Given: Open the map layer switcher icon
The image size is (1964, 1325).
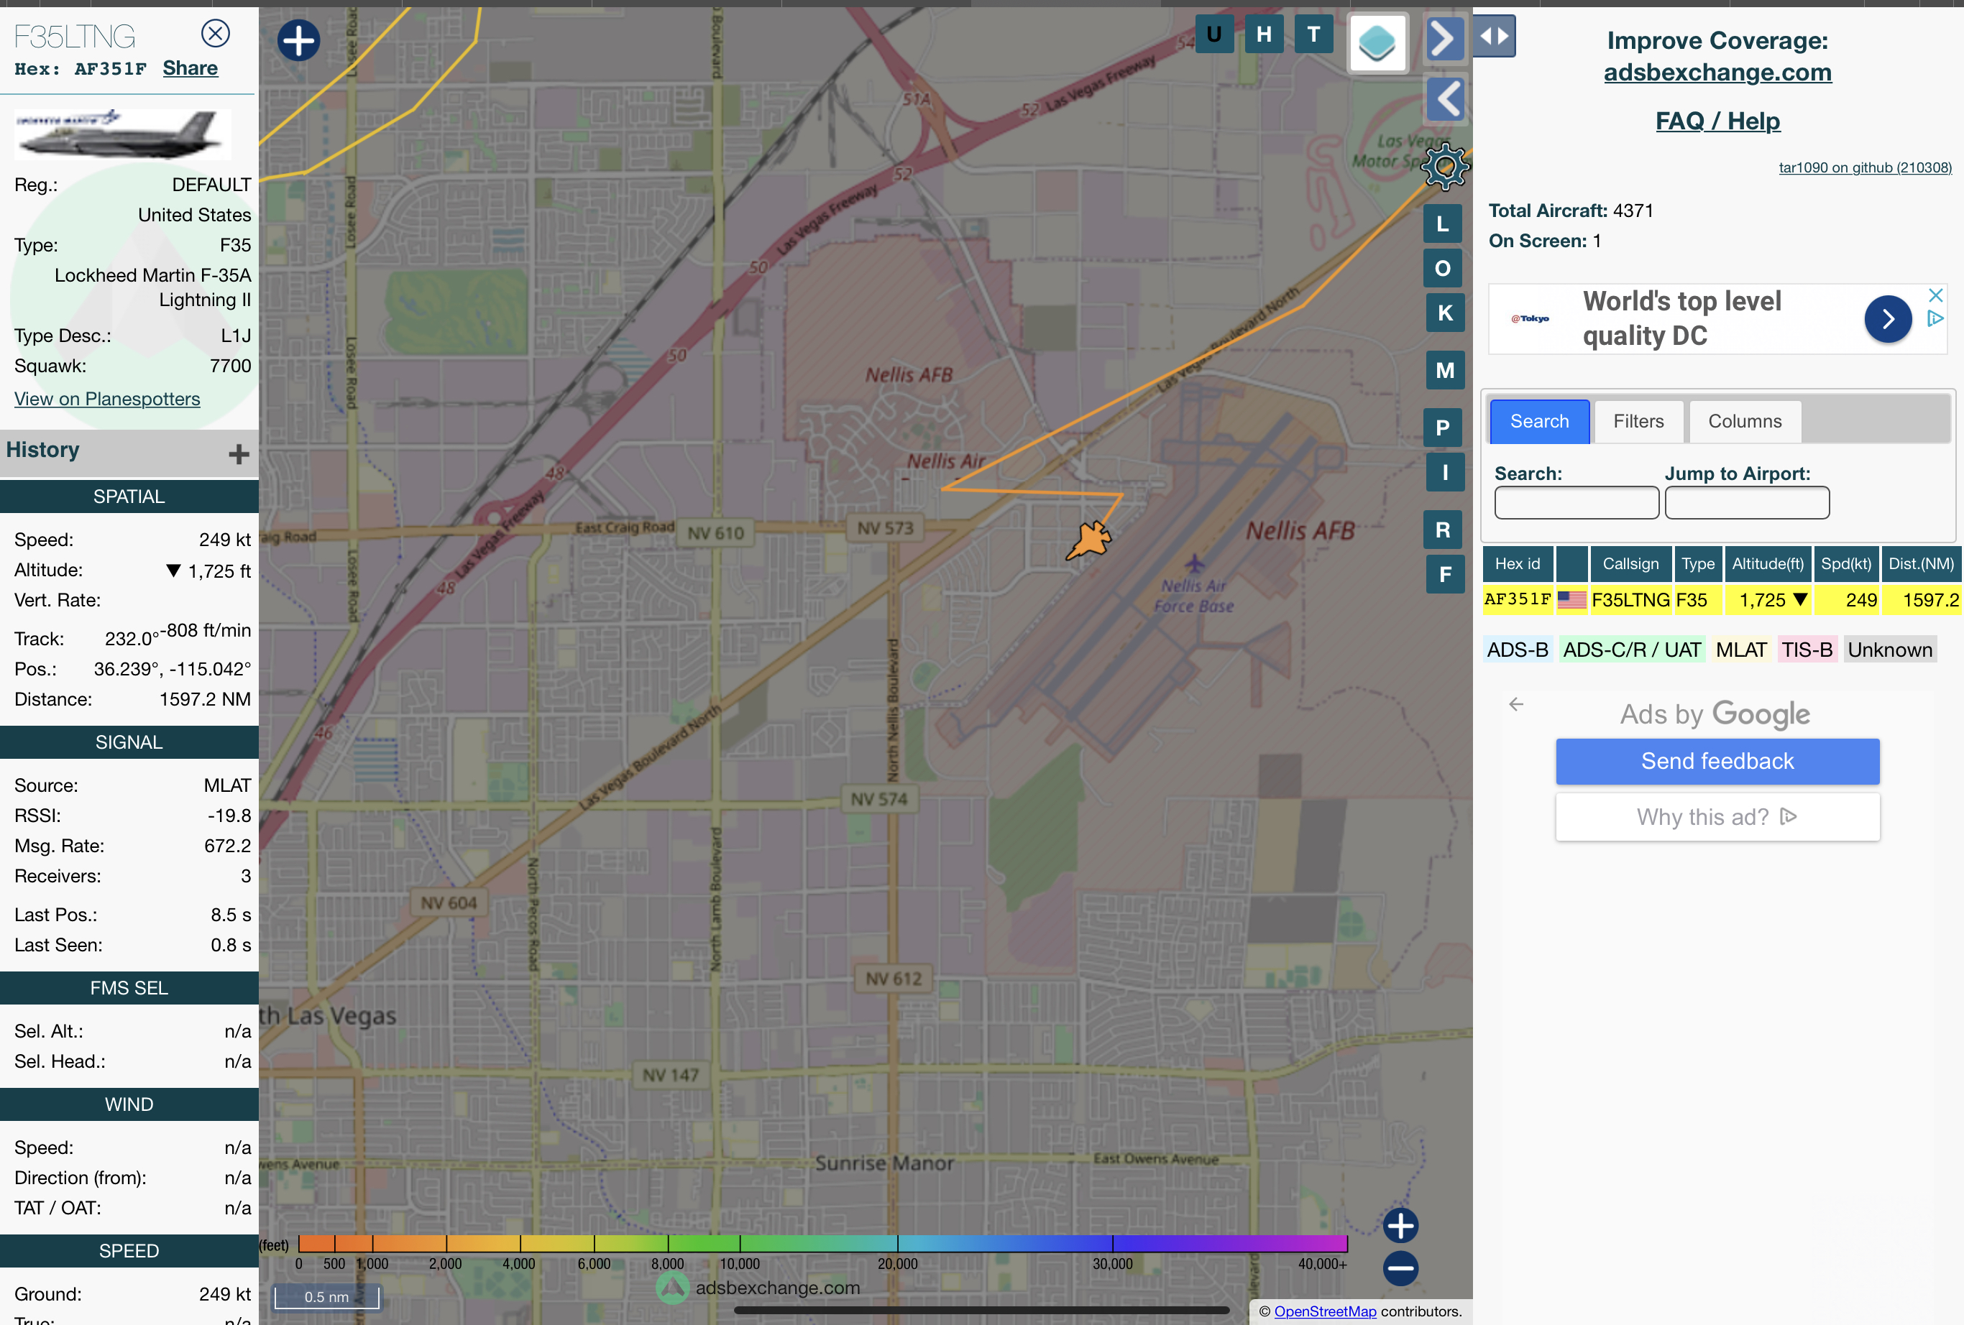Looking at the screenshot, I should coord(1377,42).
